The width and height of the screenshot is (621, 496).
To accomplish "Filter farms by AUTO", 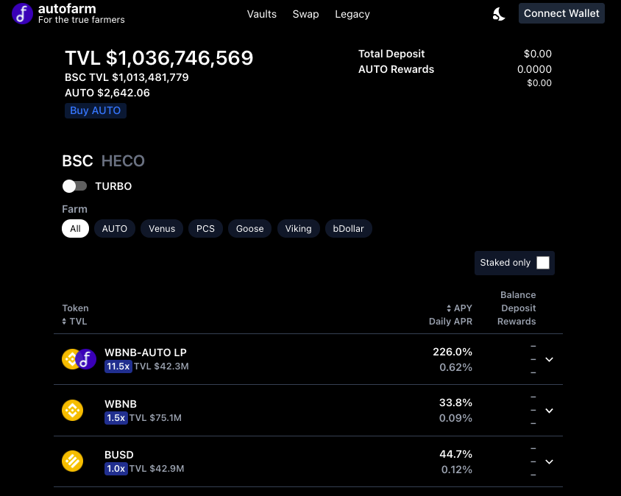I will click(115, 229).
